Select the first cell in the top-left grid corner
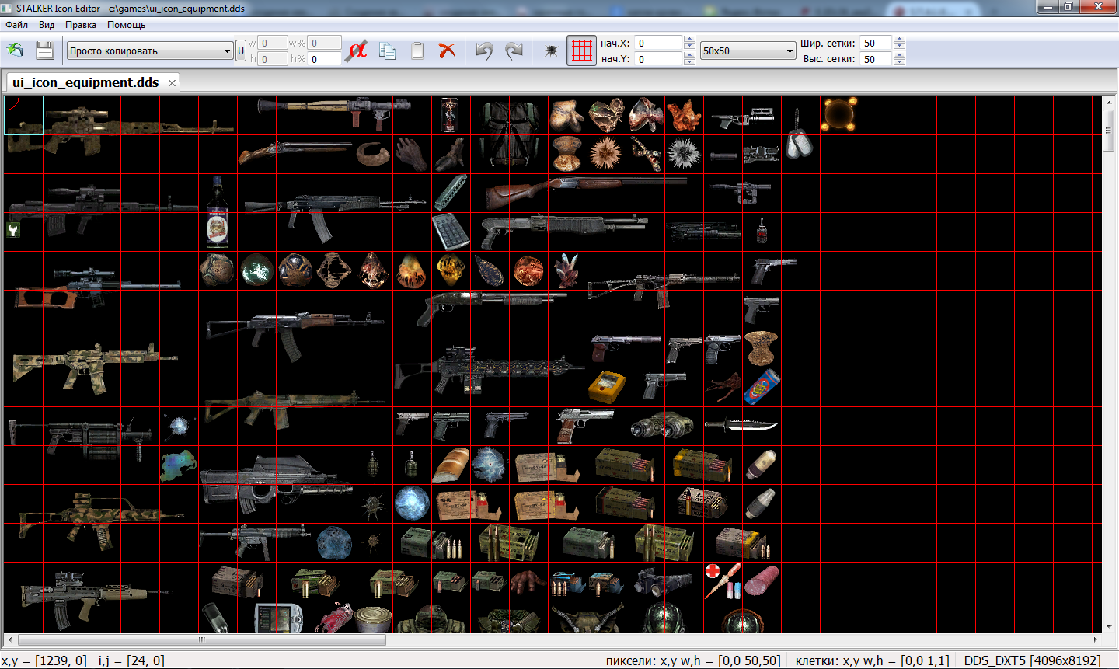 pyautogui.click(x=23, y=115)
